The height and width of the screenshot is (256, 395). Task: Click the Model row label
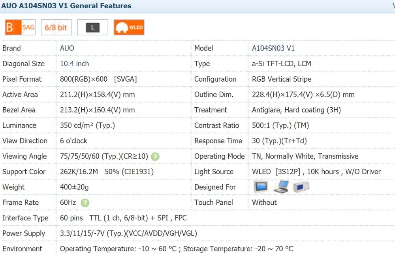(x=203, y=48)
